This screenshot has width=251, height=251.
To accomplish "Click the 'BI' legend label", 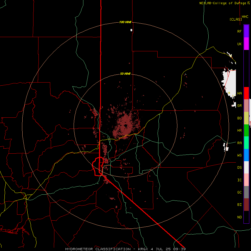I will click(240, 205).
